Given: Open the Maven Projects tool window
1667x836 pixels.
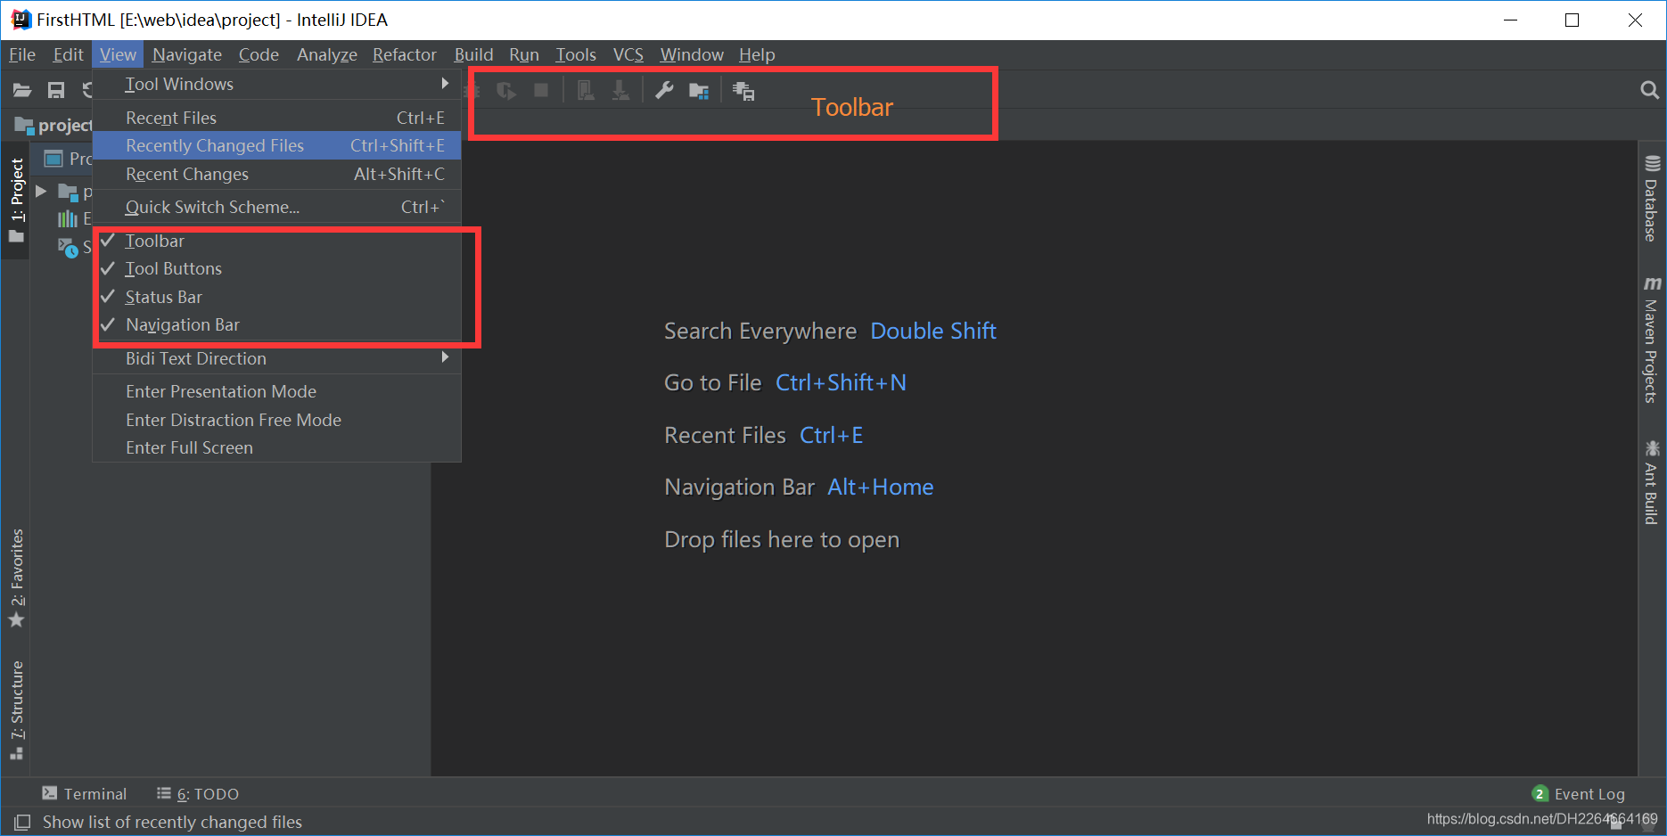Looking at the screenshot, I should (x=1652, y=340).
